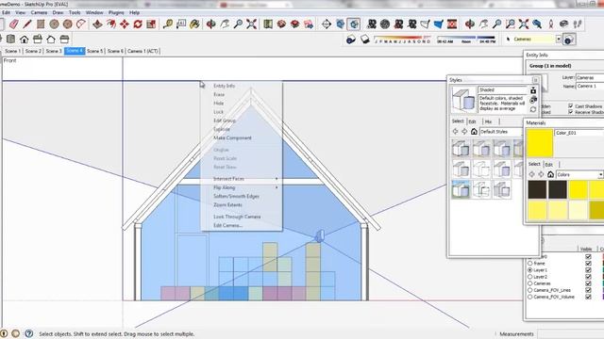This screenshot has height=339, width=604.
Task: Toggle visibility of the Cameras layer
Action: 588,283
